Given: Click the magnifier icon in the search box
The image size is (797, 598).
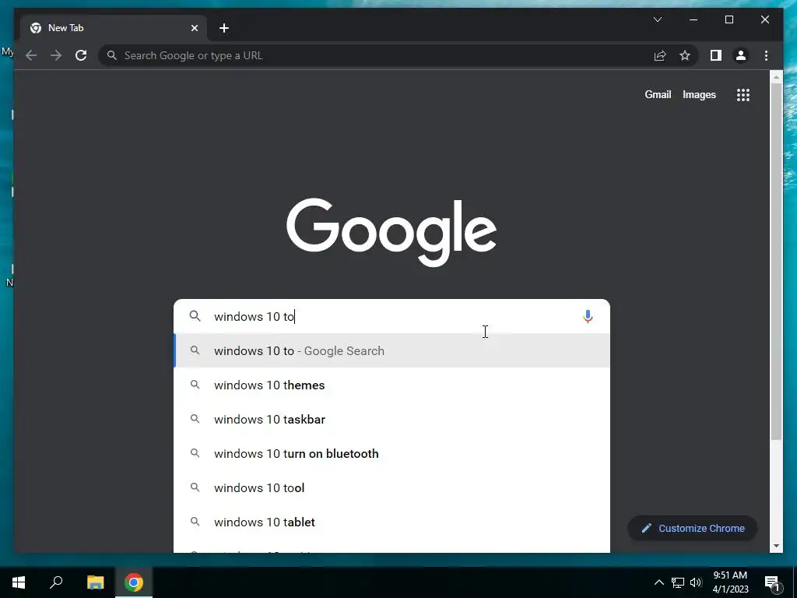Looking at the screenshot, I should point(195,316).
